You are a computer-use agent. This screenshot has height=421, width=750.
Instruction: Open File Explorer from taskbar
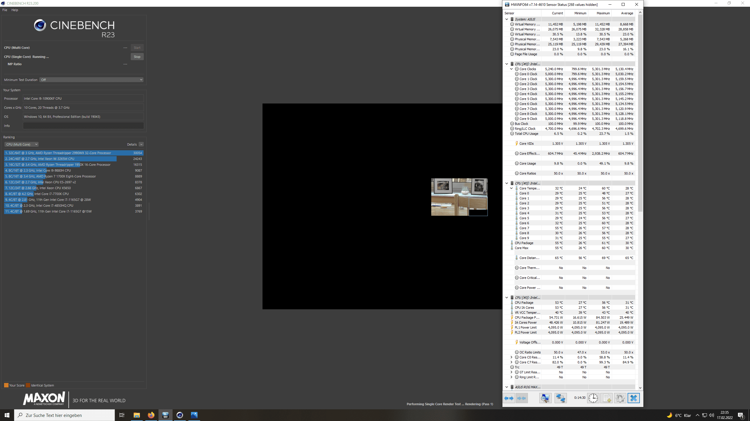(137, 415)
